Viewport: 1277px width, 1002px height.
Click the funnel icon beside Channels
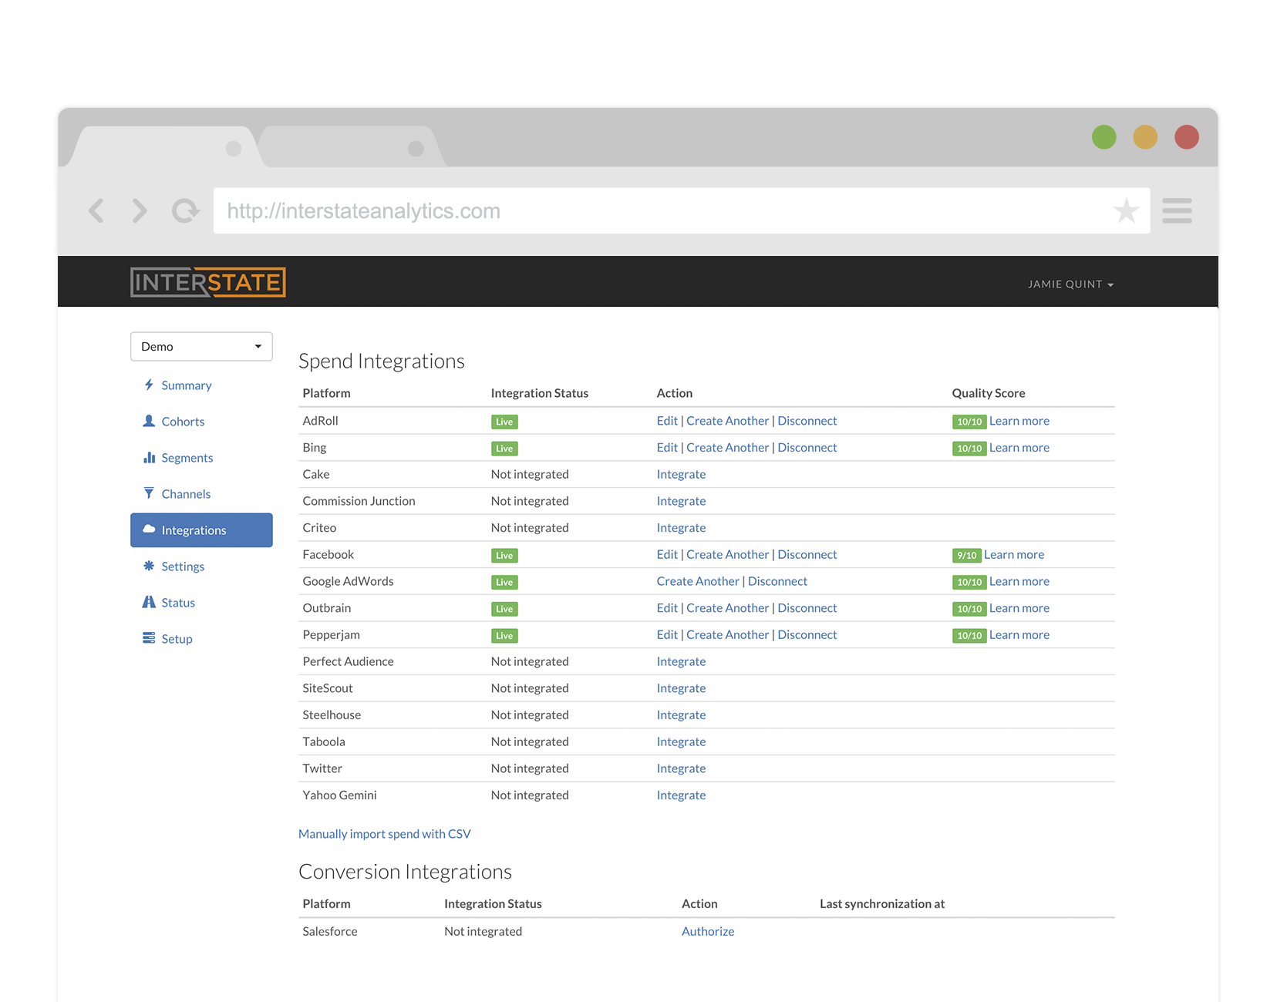click(149, 493)
